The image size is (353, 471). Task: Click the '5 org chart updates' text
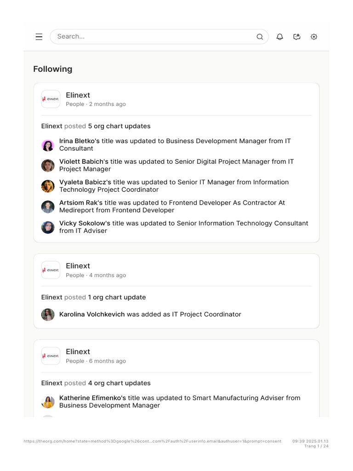(x=119, y=126)
